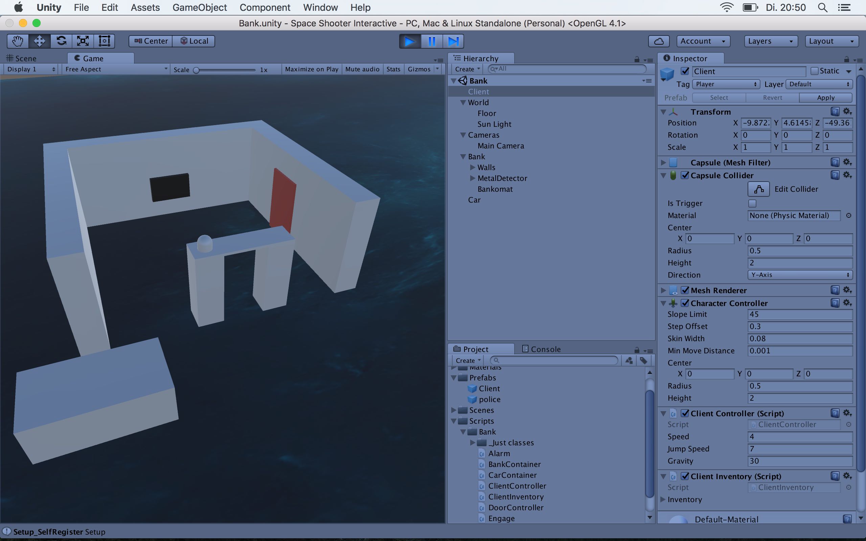Open Unity cloud services
Viewport: 866px width, 541px height.
click(x=659, y=41)
